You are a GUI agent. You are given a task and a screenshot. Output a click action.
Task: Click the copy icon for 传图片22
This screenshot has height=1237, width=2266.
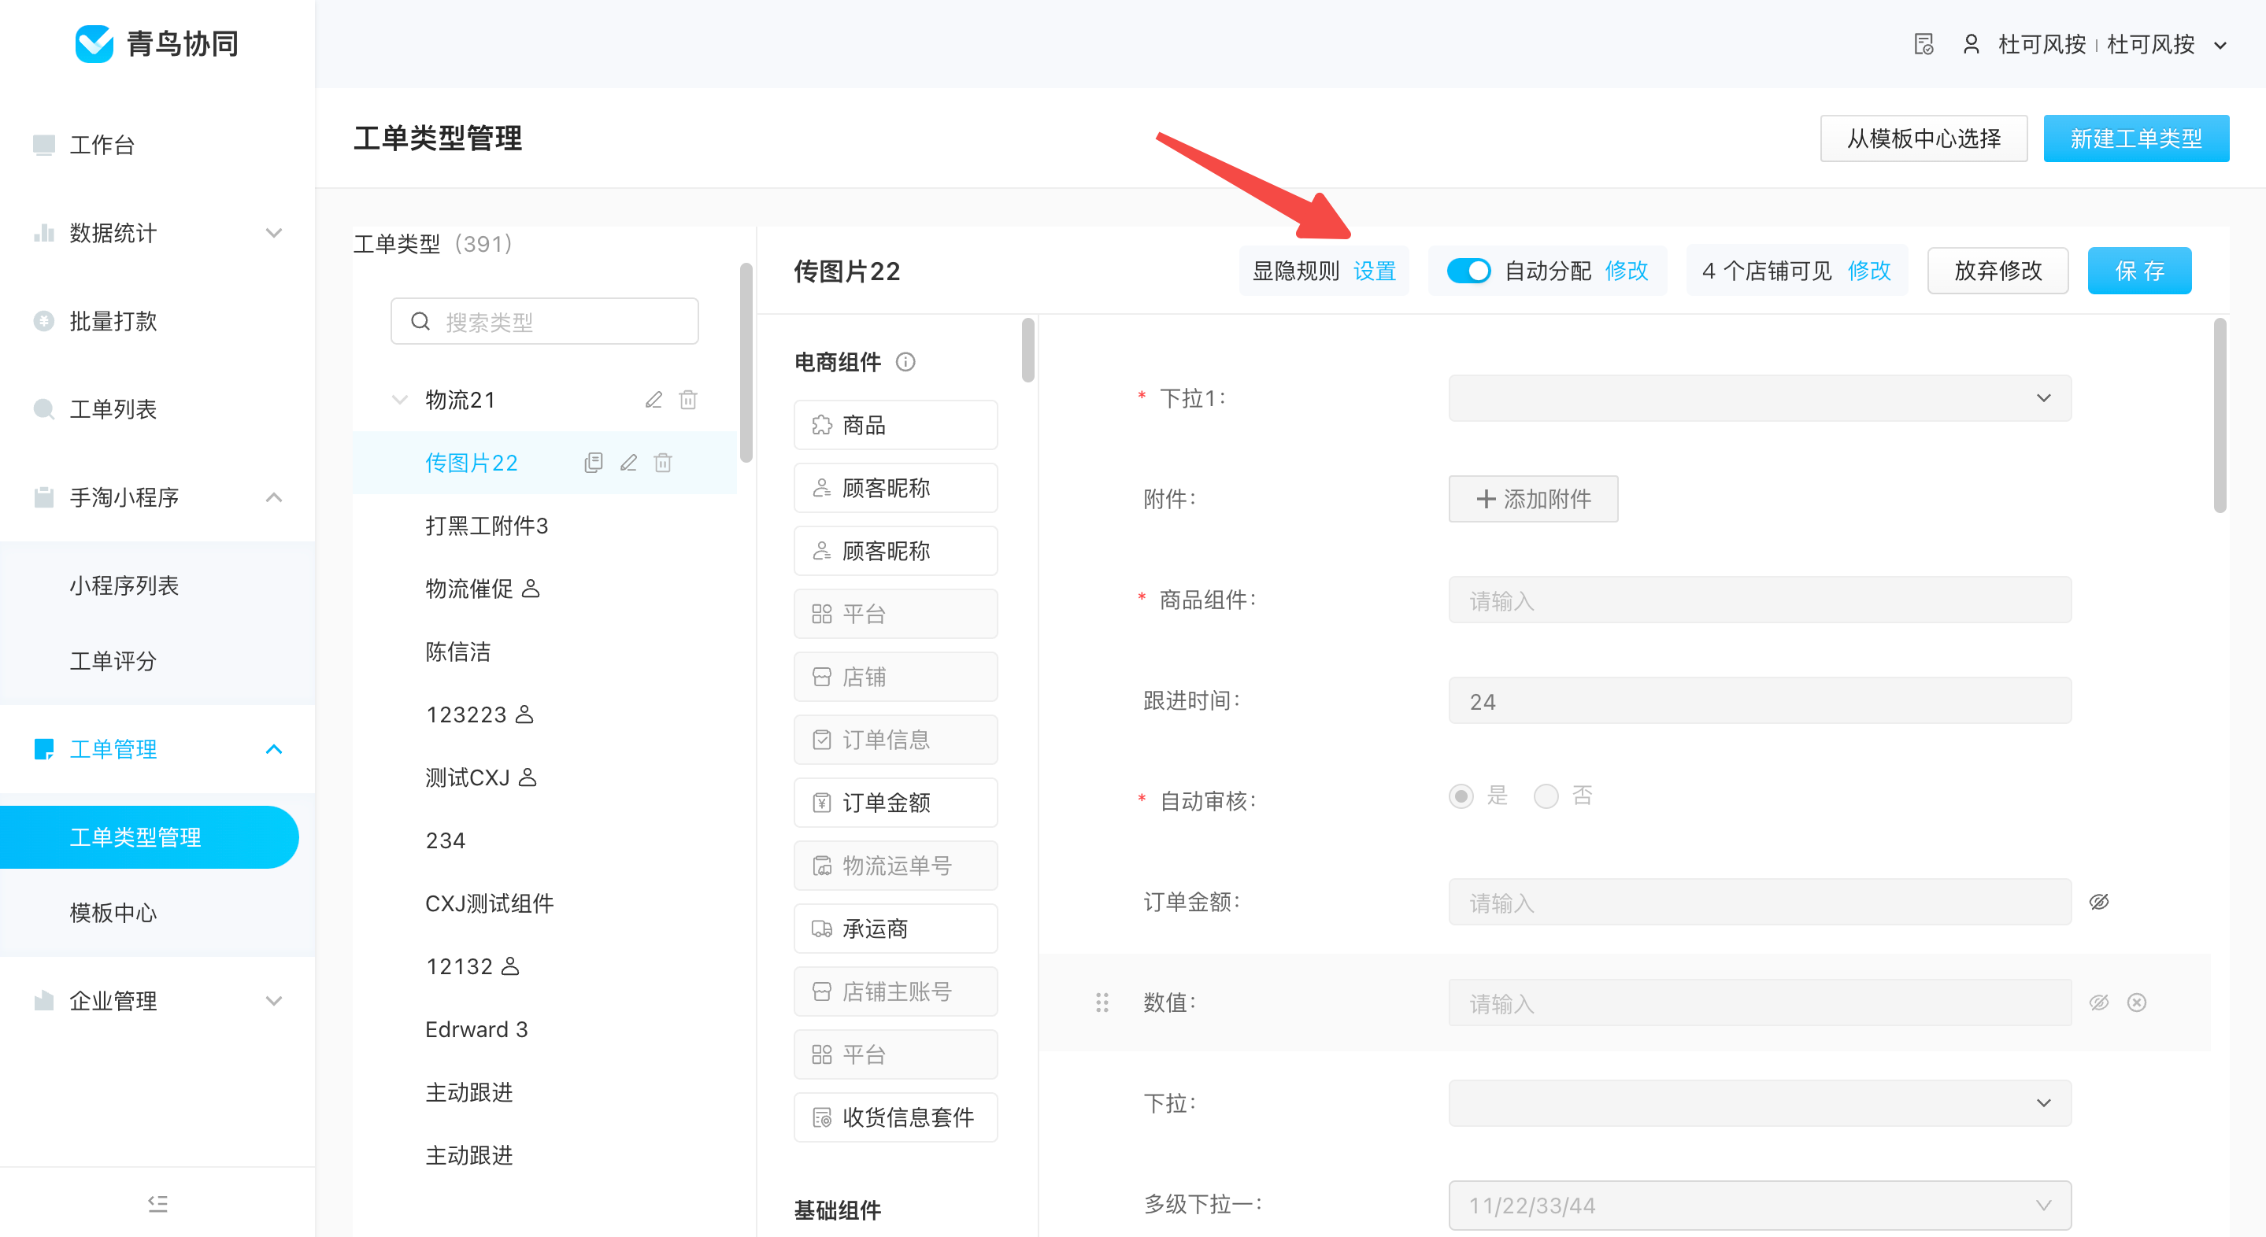pyautogui.click(x=594, y=463)
